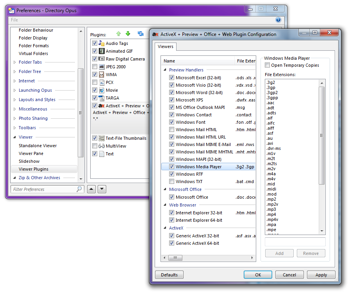348x292 pixels.
Task: Collapse the Viewer category
Action: point(15,137)
